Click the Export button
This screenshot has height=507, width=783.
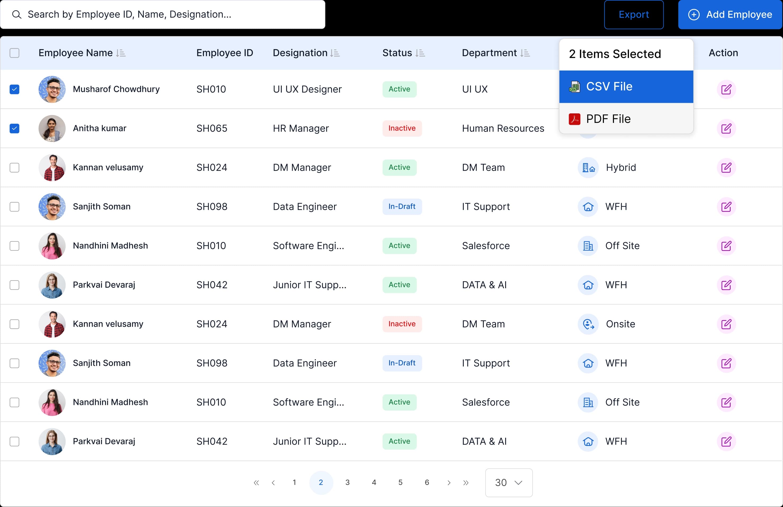633,15
